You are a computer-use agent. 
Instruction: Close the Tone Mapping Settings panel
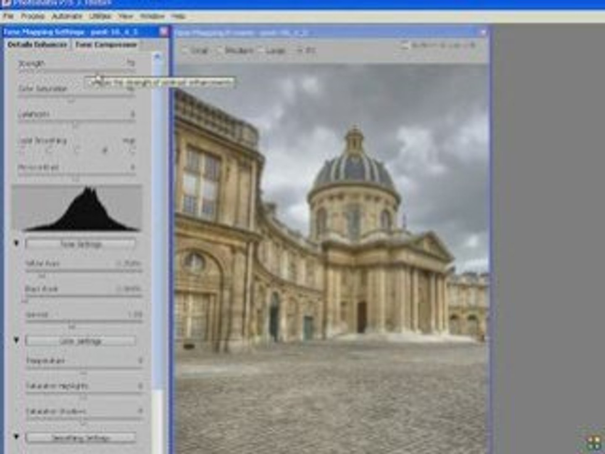(164, 32)
